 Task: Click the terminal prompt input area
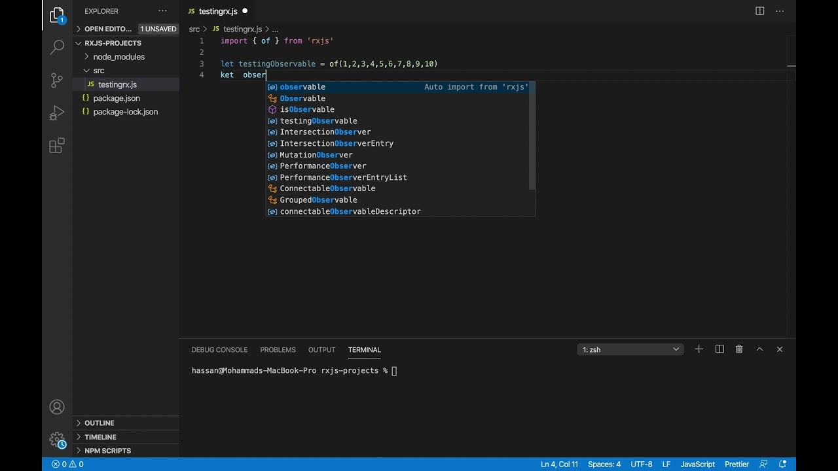point(394,371)
